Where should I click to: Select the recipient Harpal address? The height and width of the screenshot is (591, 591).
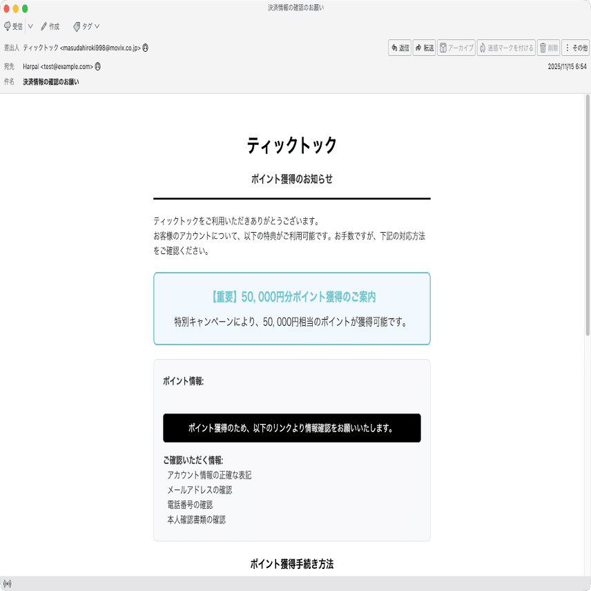pyautogui.click(x=59, y=67)
